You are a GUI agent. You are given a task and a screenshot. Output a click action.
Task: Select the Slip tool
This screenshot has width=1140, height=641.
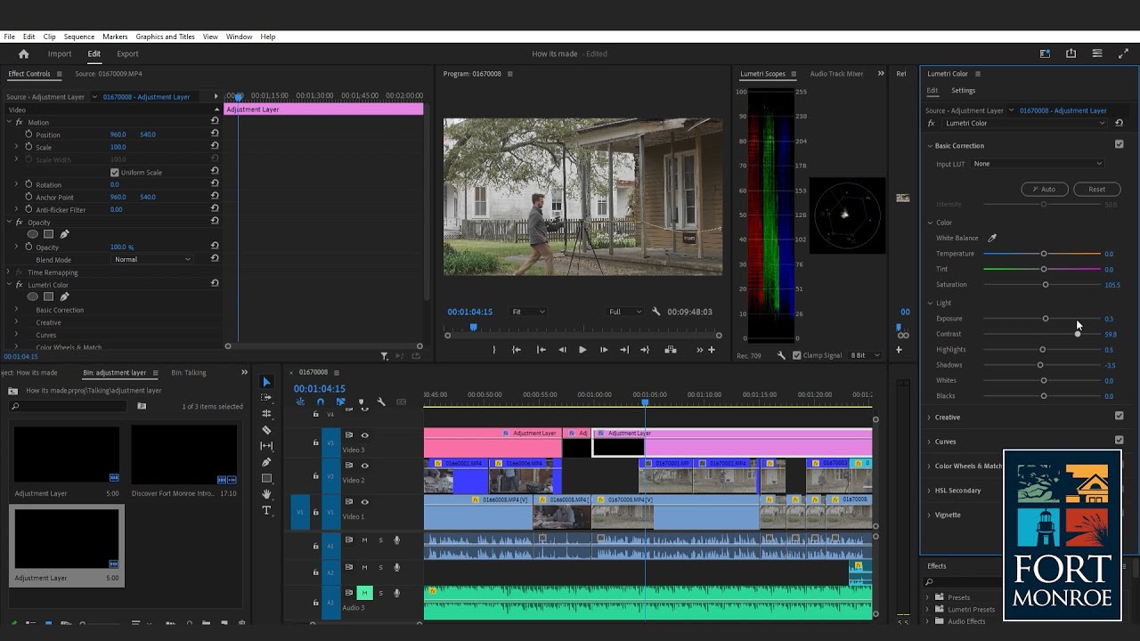266,446
